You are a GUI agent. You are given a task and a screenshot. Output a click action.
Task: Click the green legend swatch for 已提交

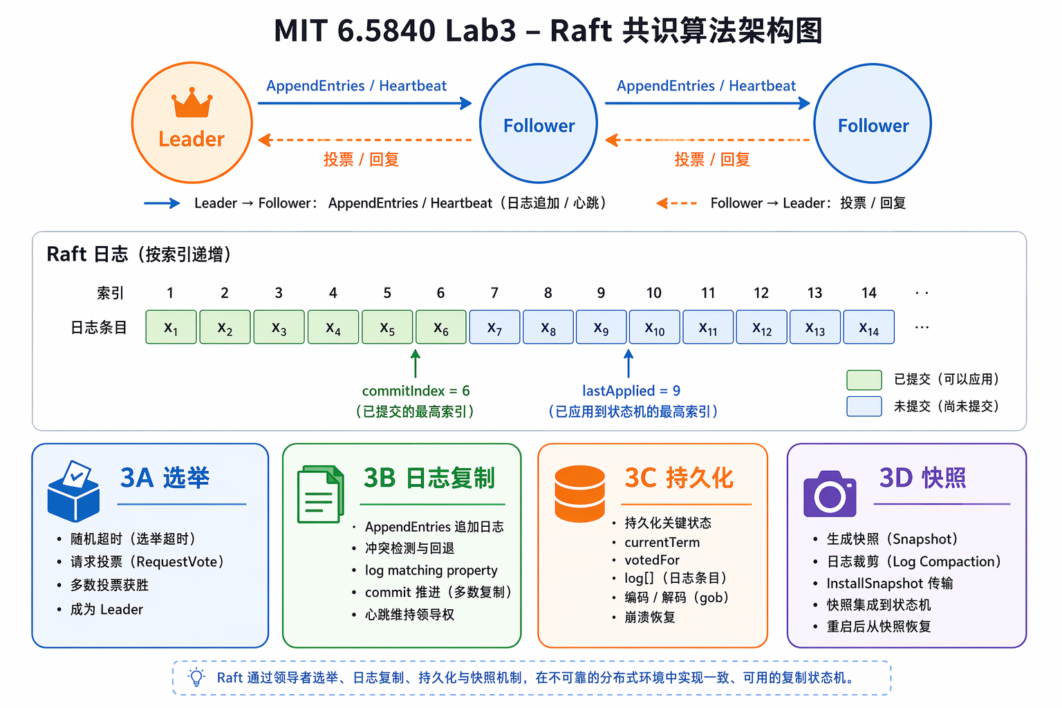(x=864, y=380)
